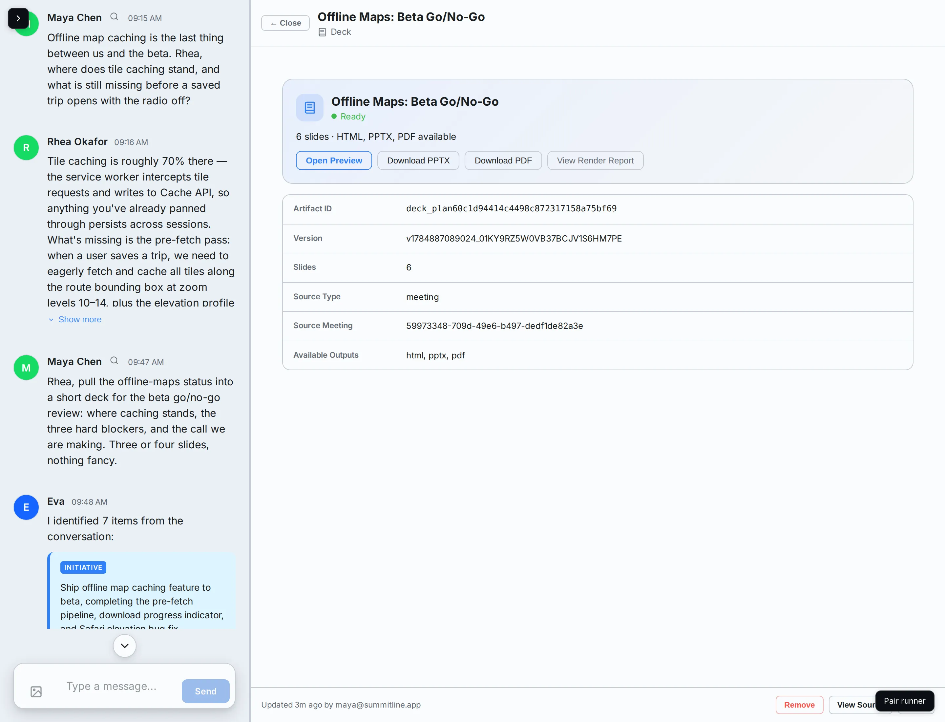
Task: Close the deck panel
Action: pos(285,23)
